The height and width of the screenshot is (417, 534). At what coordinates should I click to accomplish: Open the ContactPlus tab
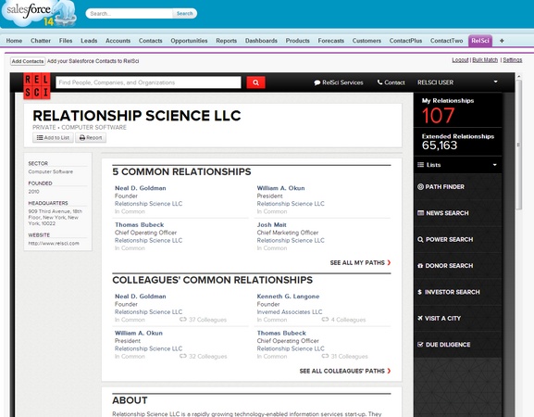coord(405,41)
